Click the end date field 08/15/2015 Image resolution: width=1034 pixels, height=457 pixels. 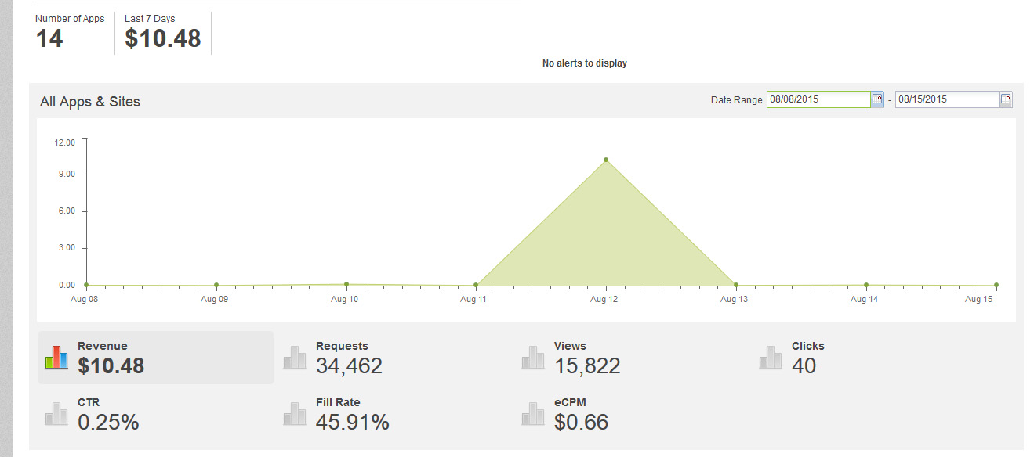tap(947, 99)
